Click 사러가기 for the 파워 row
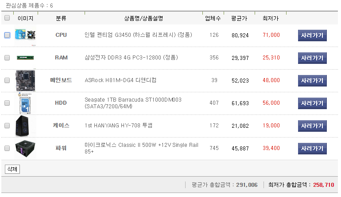 tap(312, 148)
